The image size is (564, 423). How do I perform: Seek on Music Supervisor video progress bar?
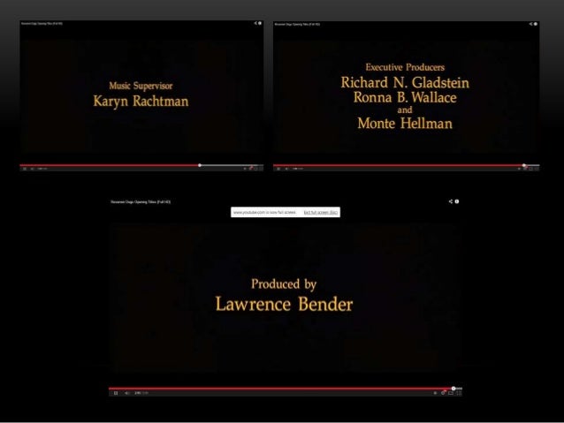click(141, 165)
